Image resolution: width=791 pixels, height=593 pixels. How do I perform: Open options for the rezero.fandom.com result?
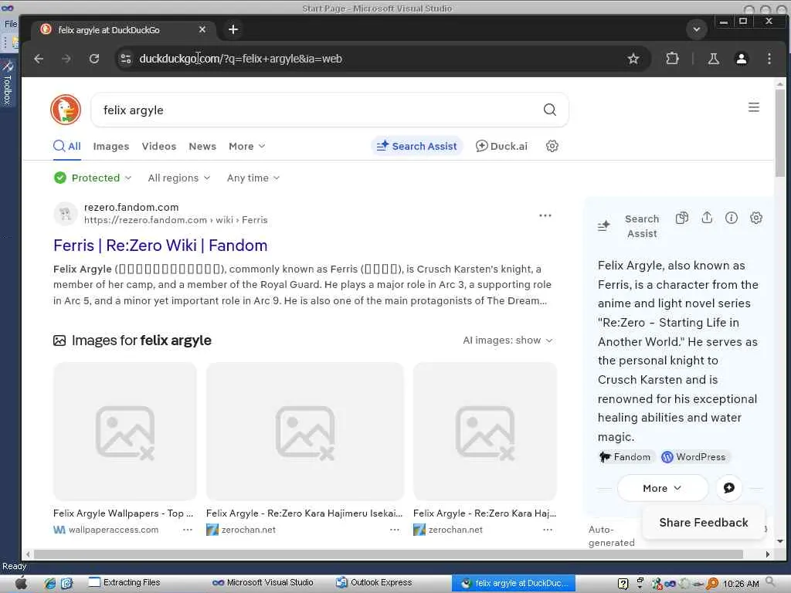click(545, 215)
